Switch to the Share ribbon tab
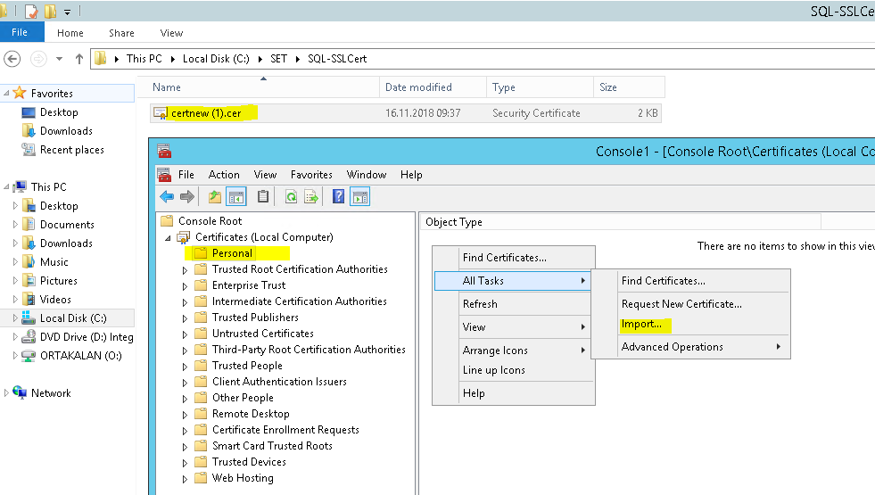The width and height of the screenshot is (875, 495). click(x=121, y=33)
